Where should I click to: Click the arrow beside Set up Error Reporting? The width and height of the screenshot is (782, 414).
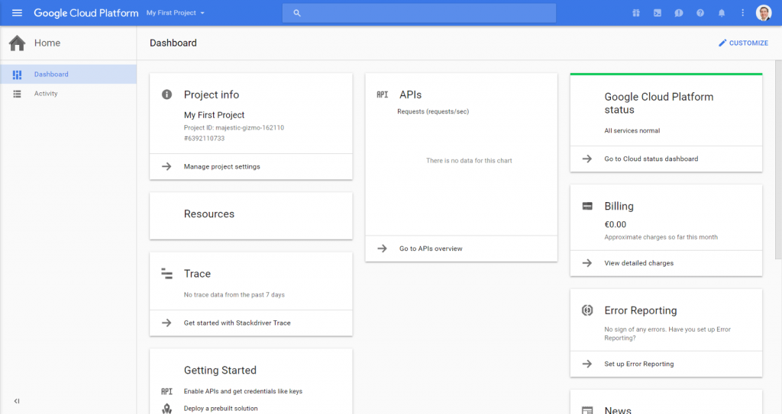[x=587, y=364]
